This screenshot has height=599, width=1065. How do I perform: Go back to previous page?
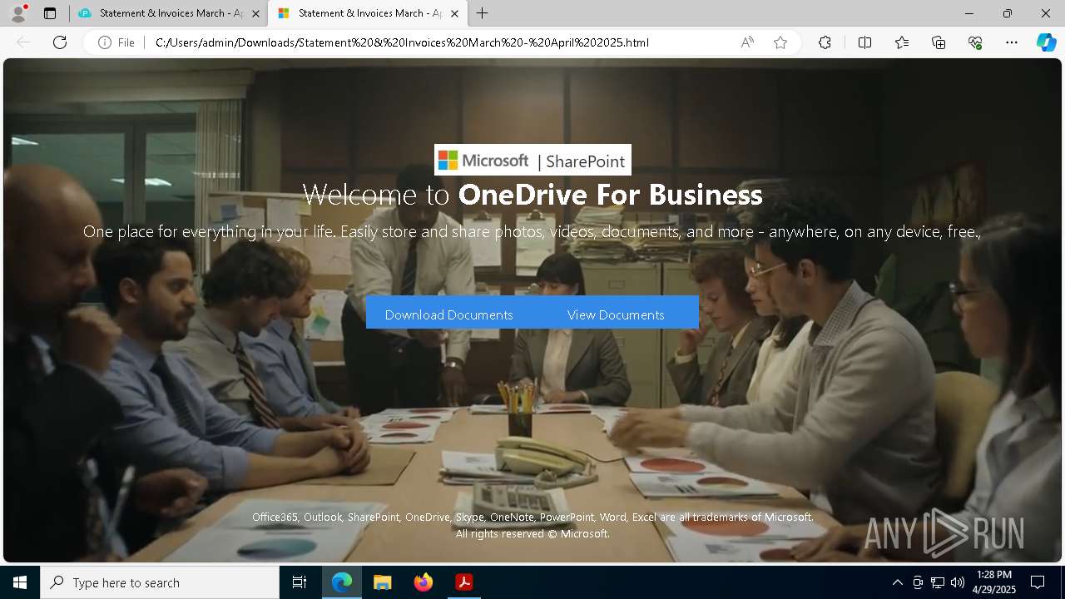pyautogui.click(x=23, y=42)
